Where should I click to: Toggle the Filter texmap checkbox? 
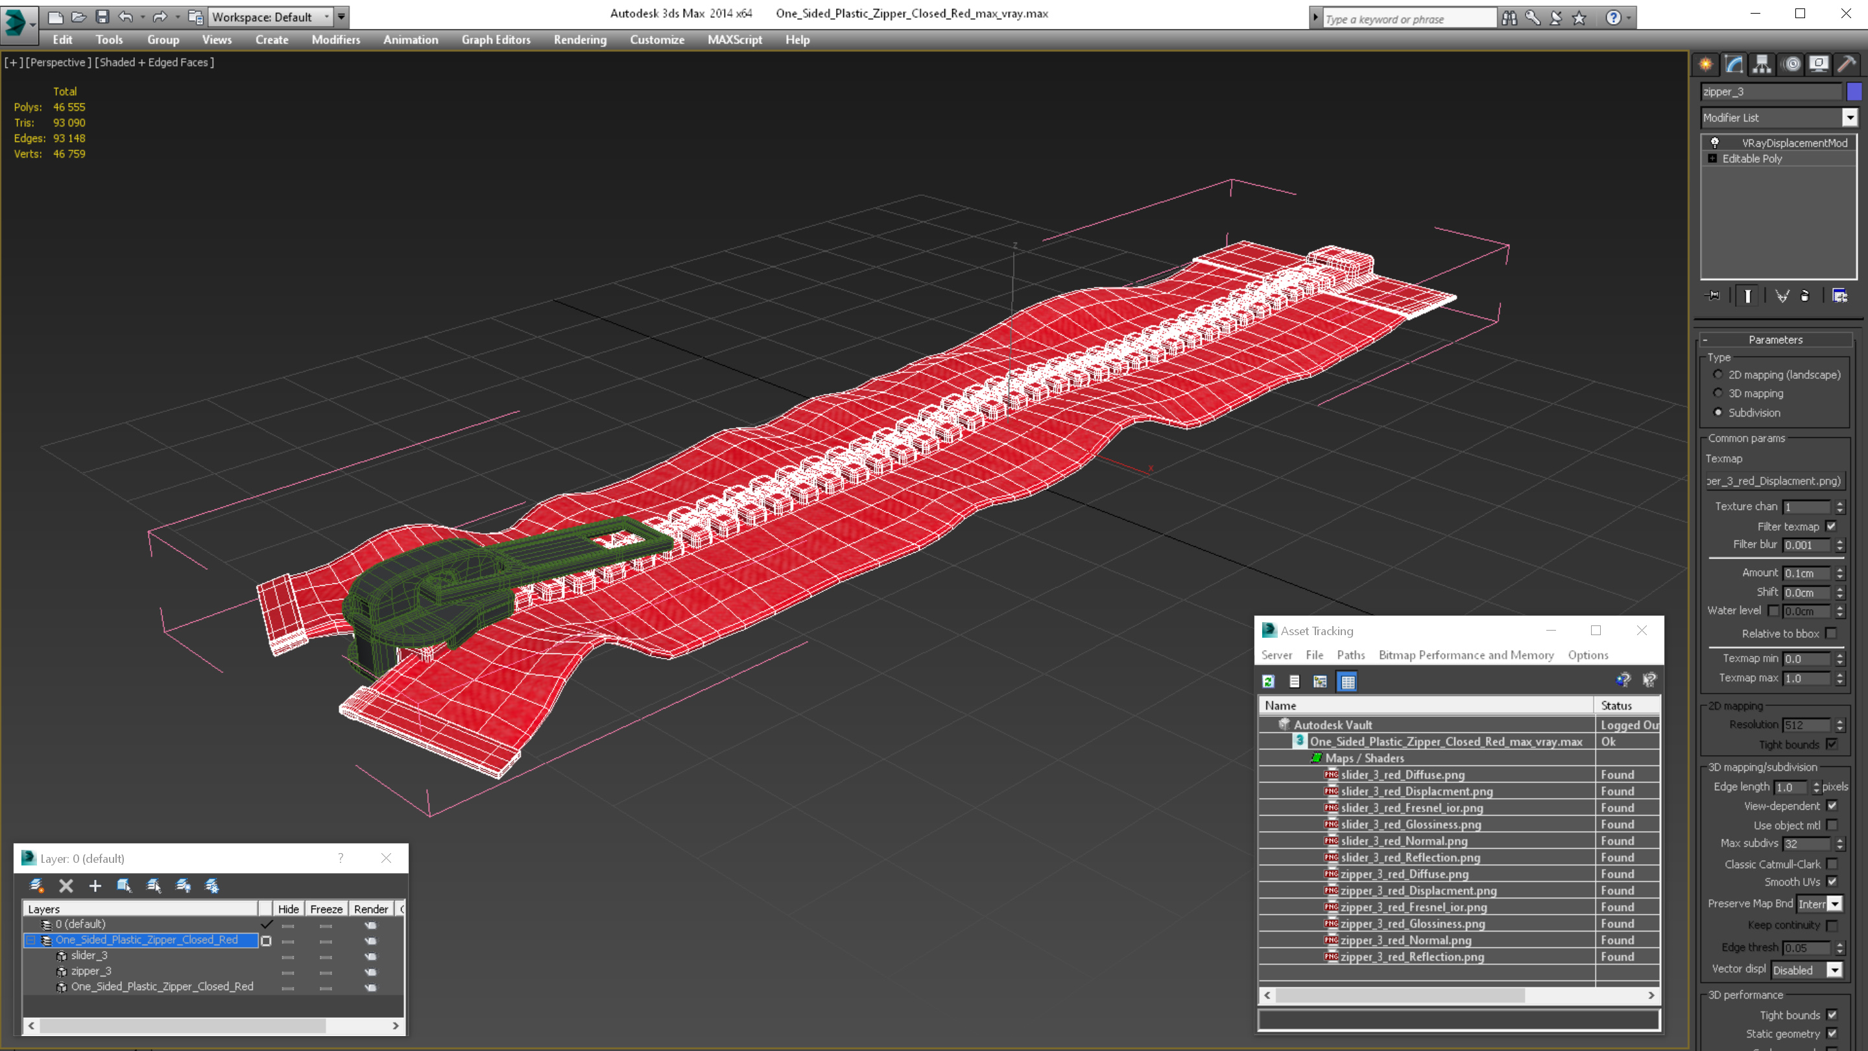coord(1831,527)
